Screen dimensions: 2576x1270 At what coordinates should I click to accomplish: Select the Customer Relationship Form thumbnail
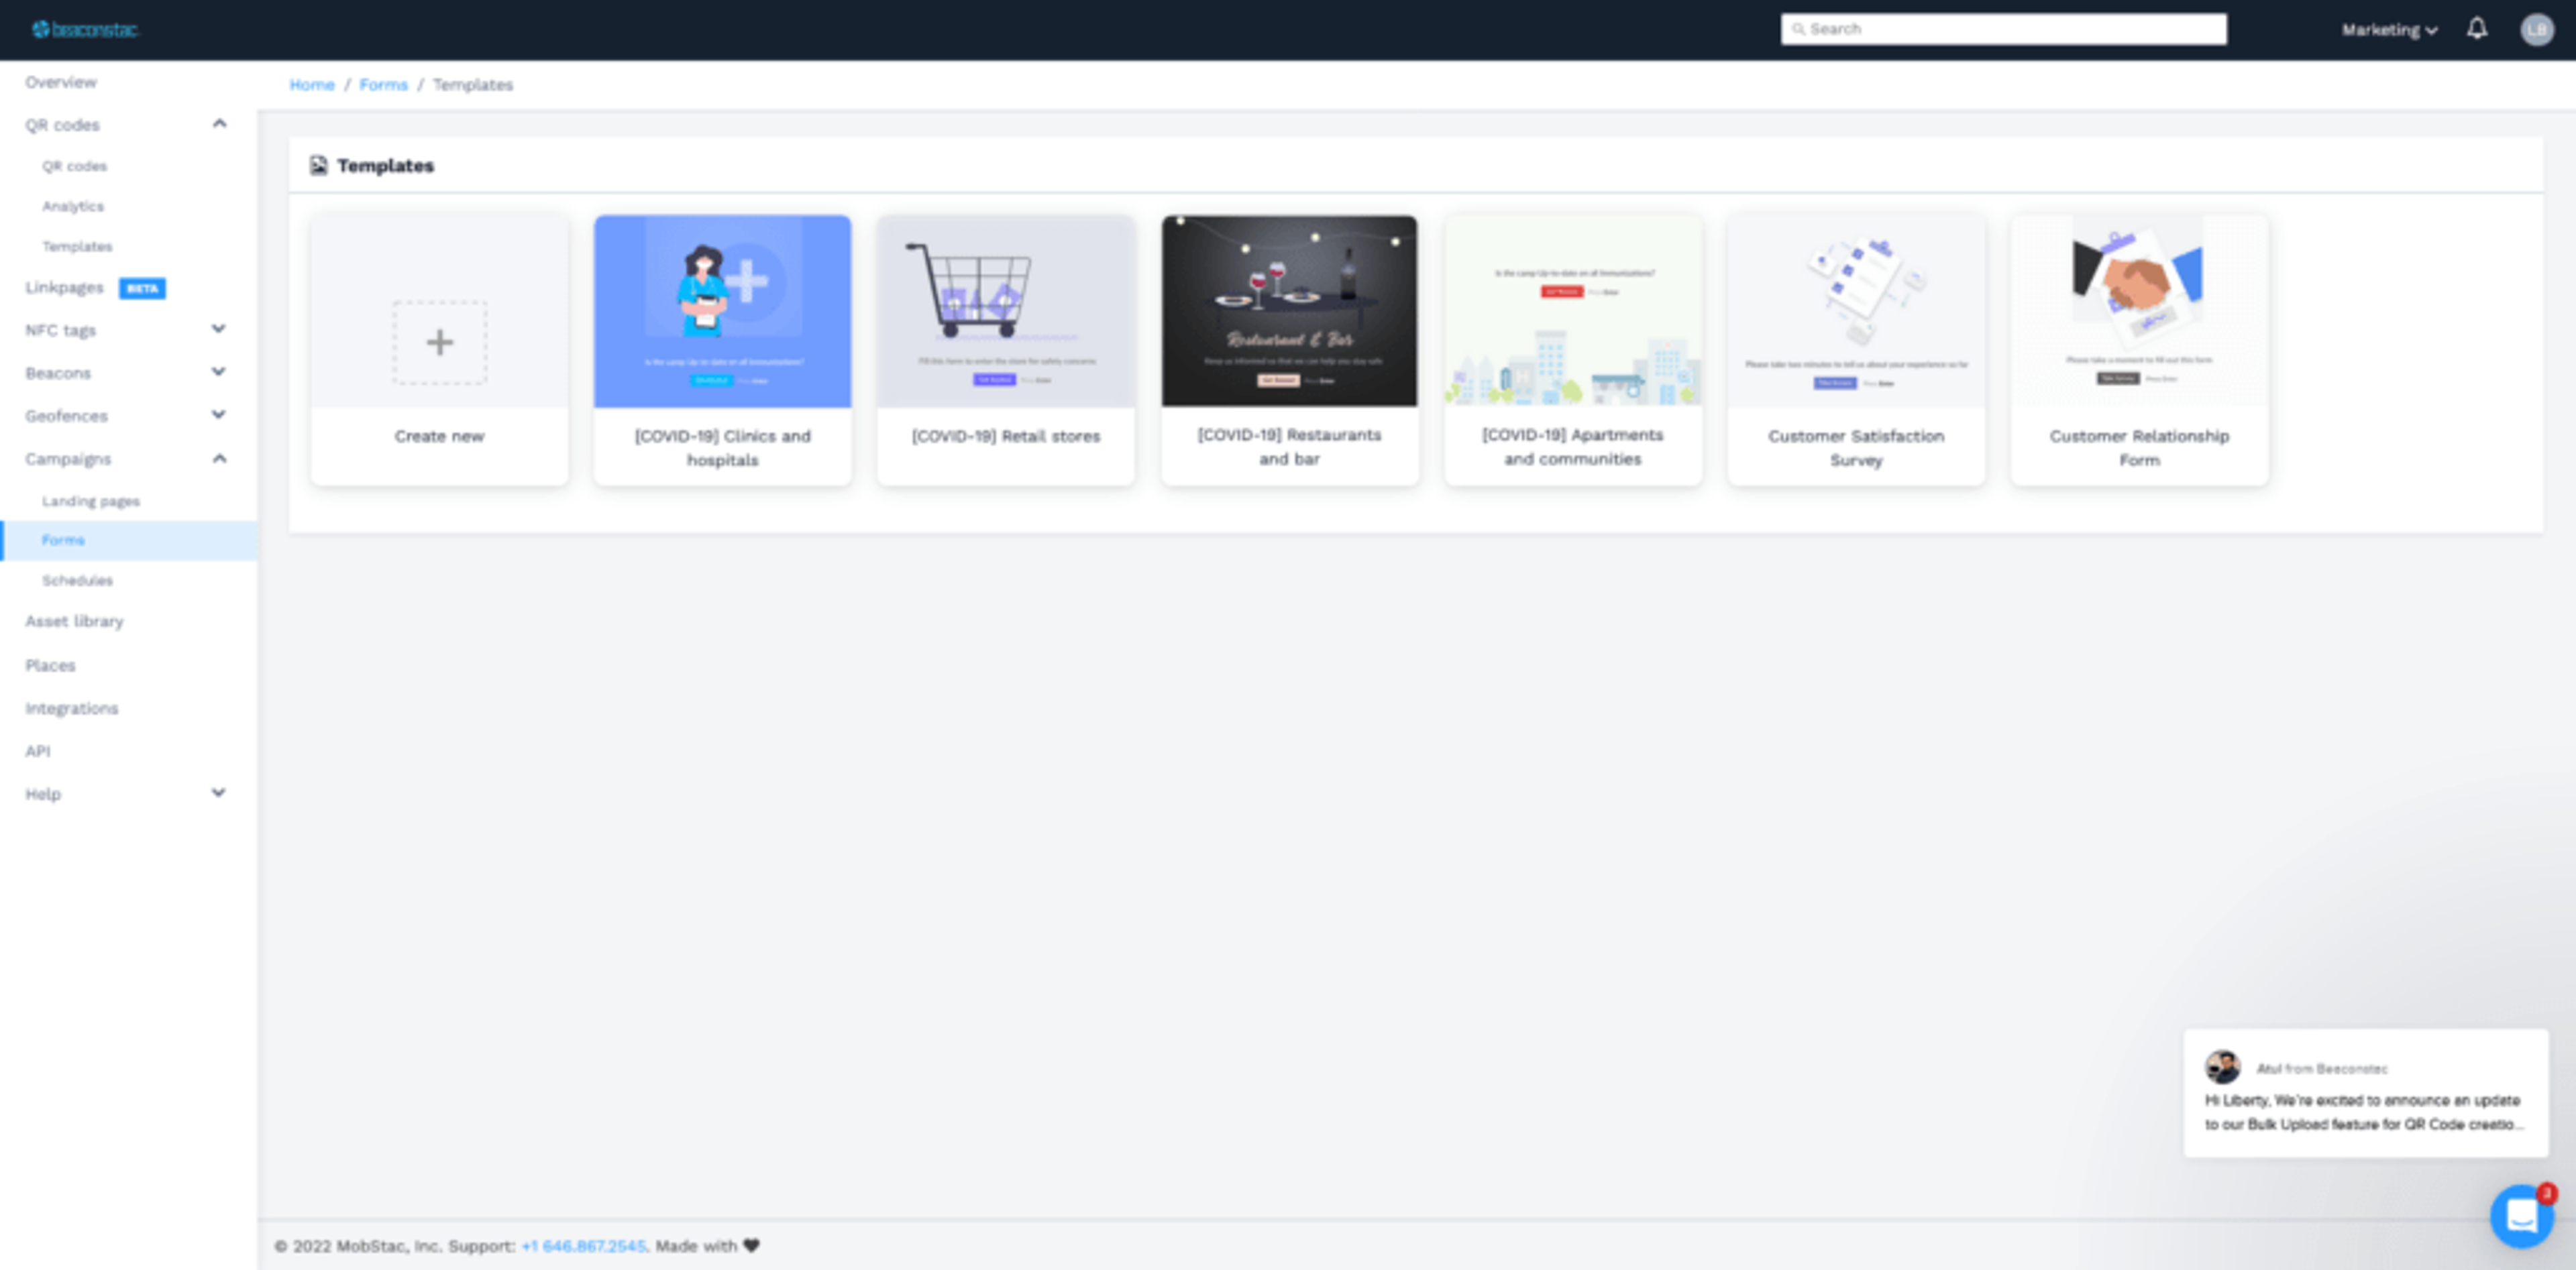coord(2139,310)
